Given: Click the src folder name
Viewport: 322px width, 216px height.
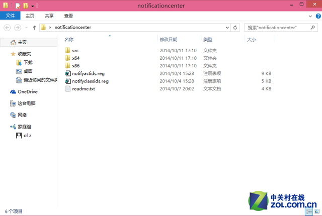Looking at the screenshot, I should pyautogui.click(x=75, y=50).
